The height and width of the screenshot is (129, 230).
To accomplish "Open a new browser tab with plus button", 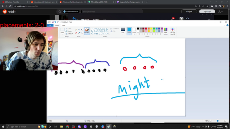I will (147, 2).
